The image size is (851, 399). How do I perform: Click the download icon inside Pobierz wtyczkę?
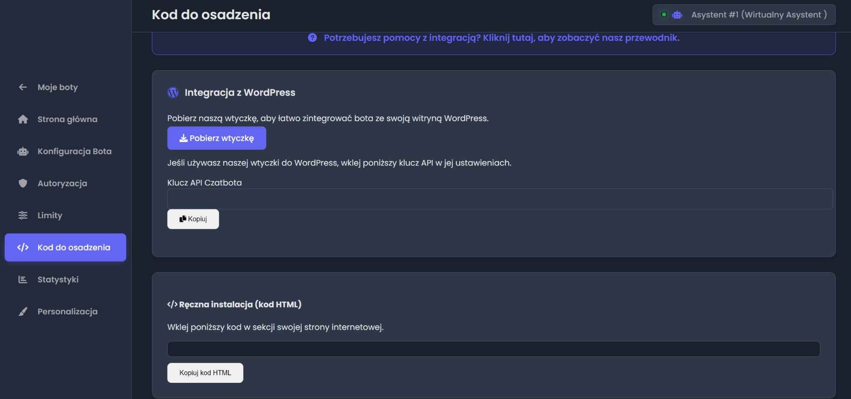point(184,138)
